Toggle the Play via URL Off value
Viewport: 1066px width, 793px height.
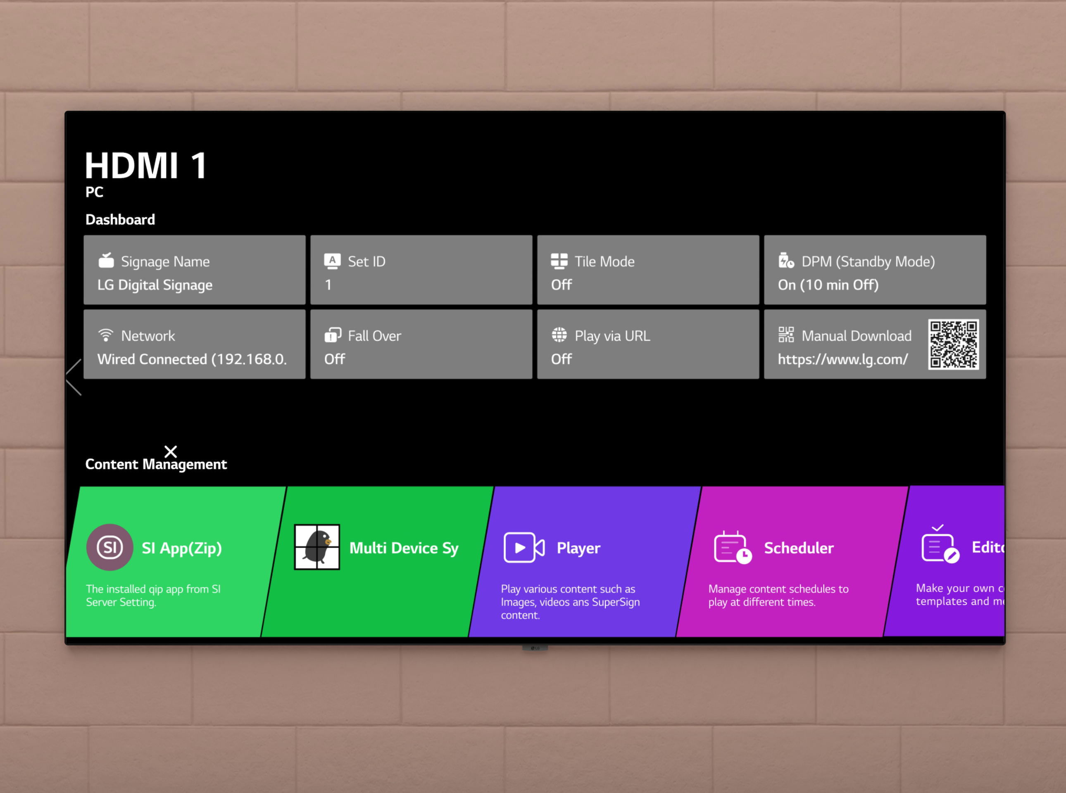tap(562, 359)
